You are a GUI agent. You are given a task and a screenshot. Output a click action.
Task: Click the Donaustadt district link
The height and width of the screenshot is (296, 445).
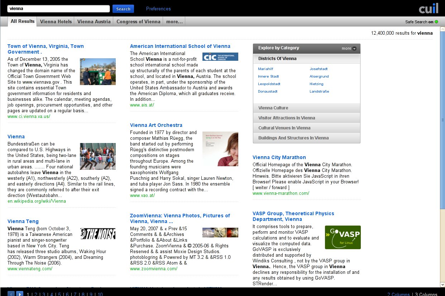pos(268,91)
